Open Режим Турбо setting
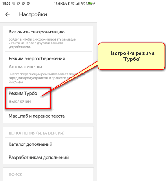 [48, 98]
